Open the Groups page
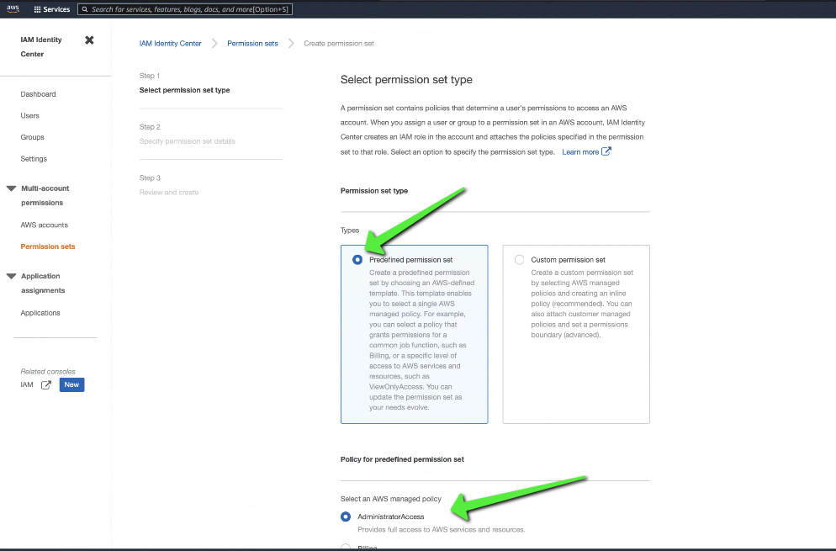This screenshot has width=836, height=551. 33,137
